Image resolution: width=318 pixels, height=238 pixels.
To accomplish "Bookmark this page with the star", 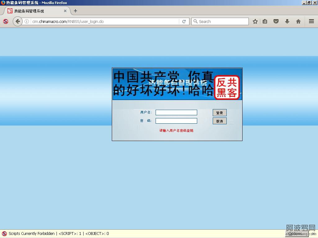I will click(255, 21).
